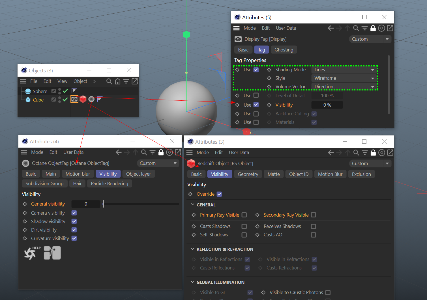Open Mode menu in Attributes (4)
Viewport: 427px width, 300px height.
37,152
